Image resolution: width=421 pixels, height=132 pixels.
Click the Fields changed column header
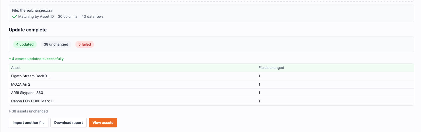[x=271, y=68]
